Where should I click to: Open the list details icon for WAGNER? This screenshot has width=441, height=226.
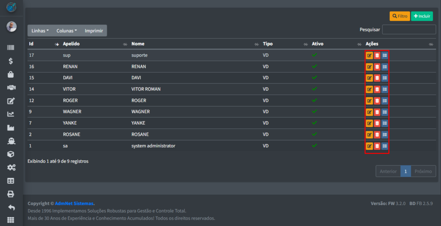point(385,112)
